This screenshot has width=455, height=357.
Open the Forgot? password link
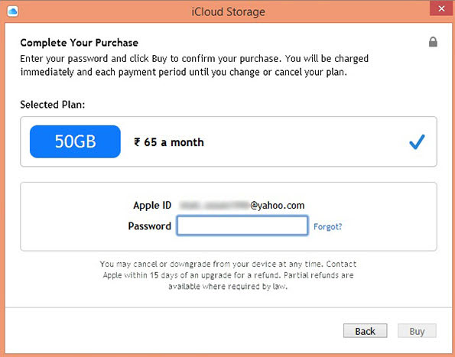(x=327, y=226)
